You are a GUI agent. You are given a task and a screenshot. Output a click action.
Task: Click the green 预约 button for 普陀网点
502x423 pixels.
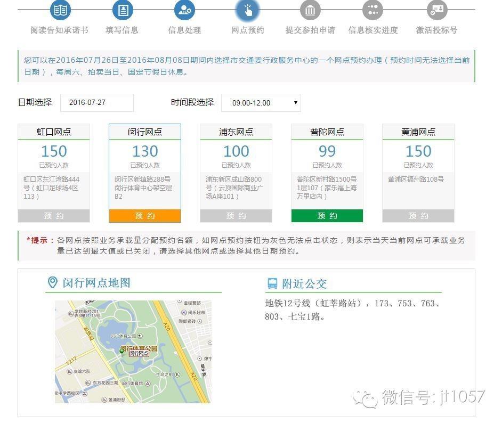click(327, 216)
